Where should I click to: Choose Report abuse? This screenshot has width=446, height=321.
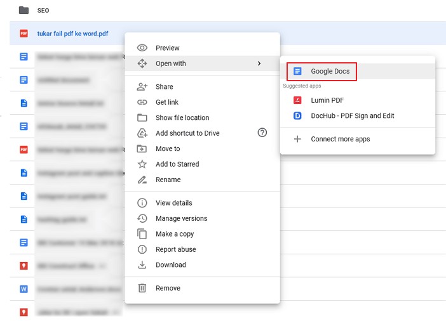tap(202, 249)
